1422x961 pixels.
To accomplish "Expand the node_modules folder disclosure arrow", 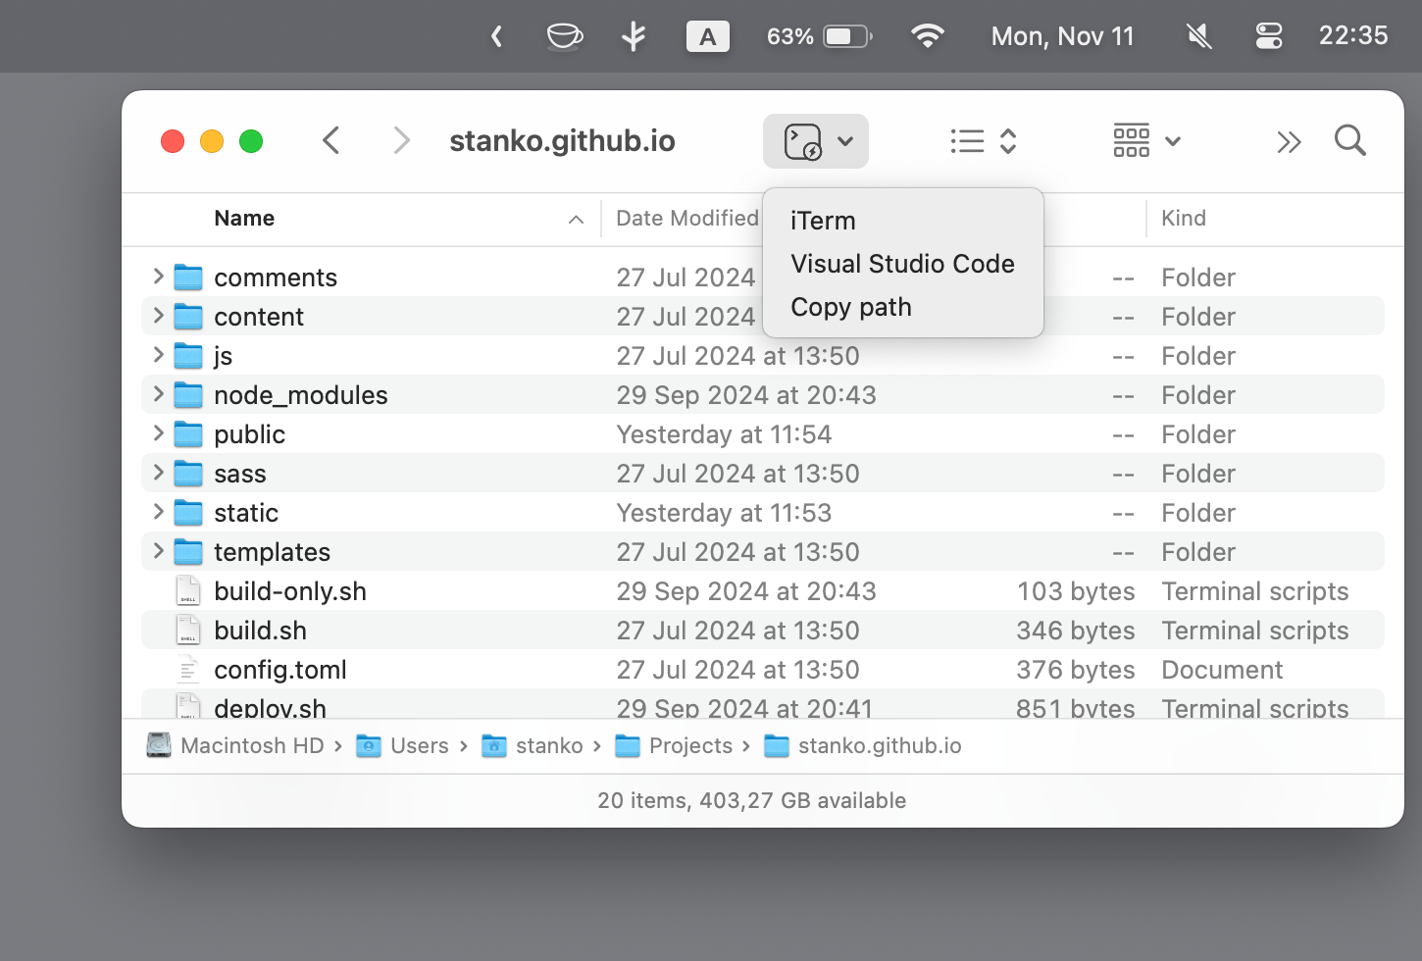I will point(158,394).
